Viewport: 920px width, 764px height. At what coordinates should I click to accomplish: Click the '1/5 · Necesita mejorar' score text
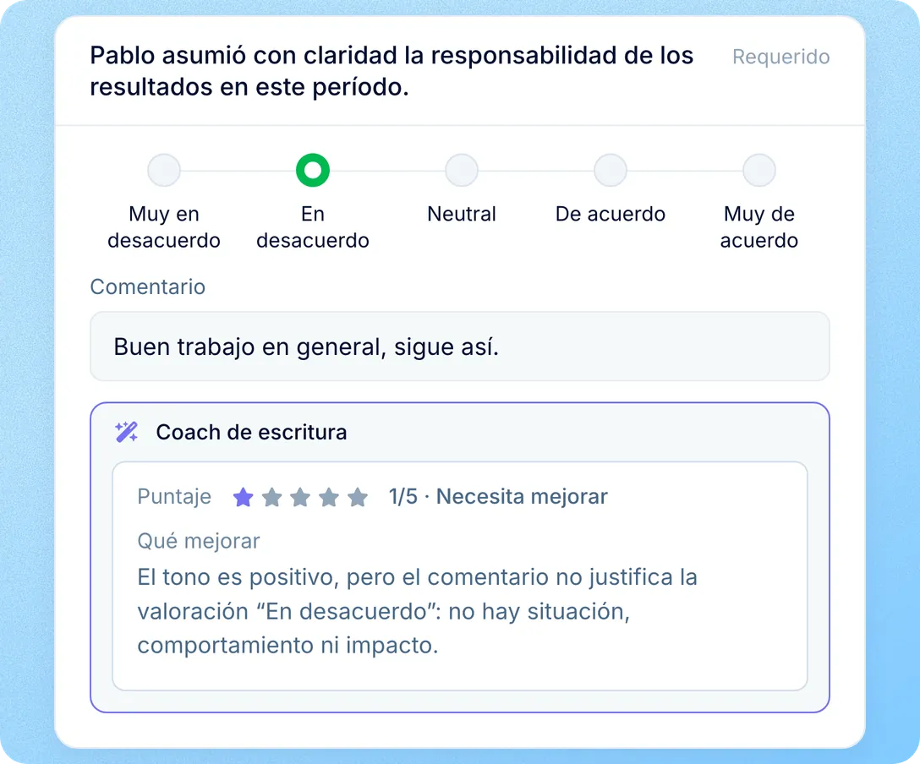[498, 497]
